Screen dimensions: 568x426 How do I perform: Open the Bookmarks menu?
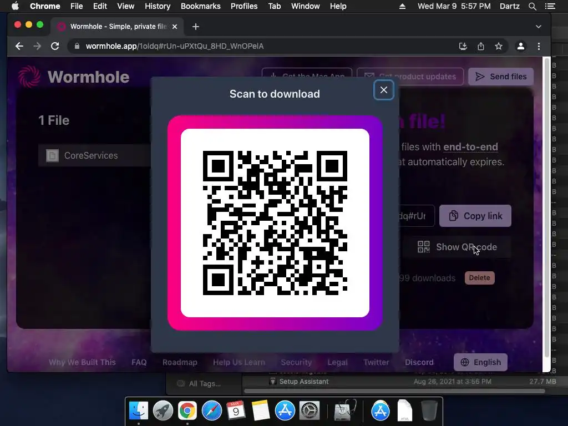point(201,6)
